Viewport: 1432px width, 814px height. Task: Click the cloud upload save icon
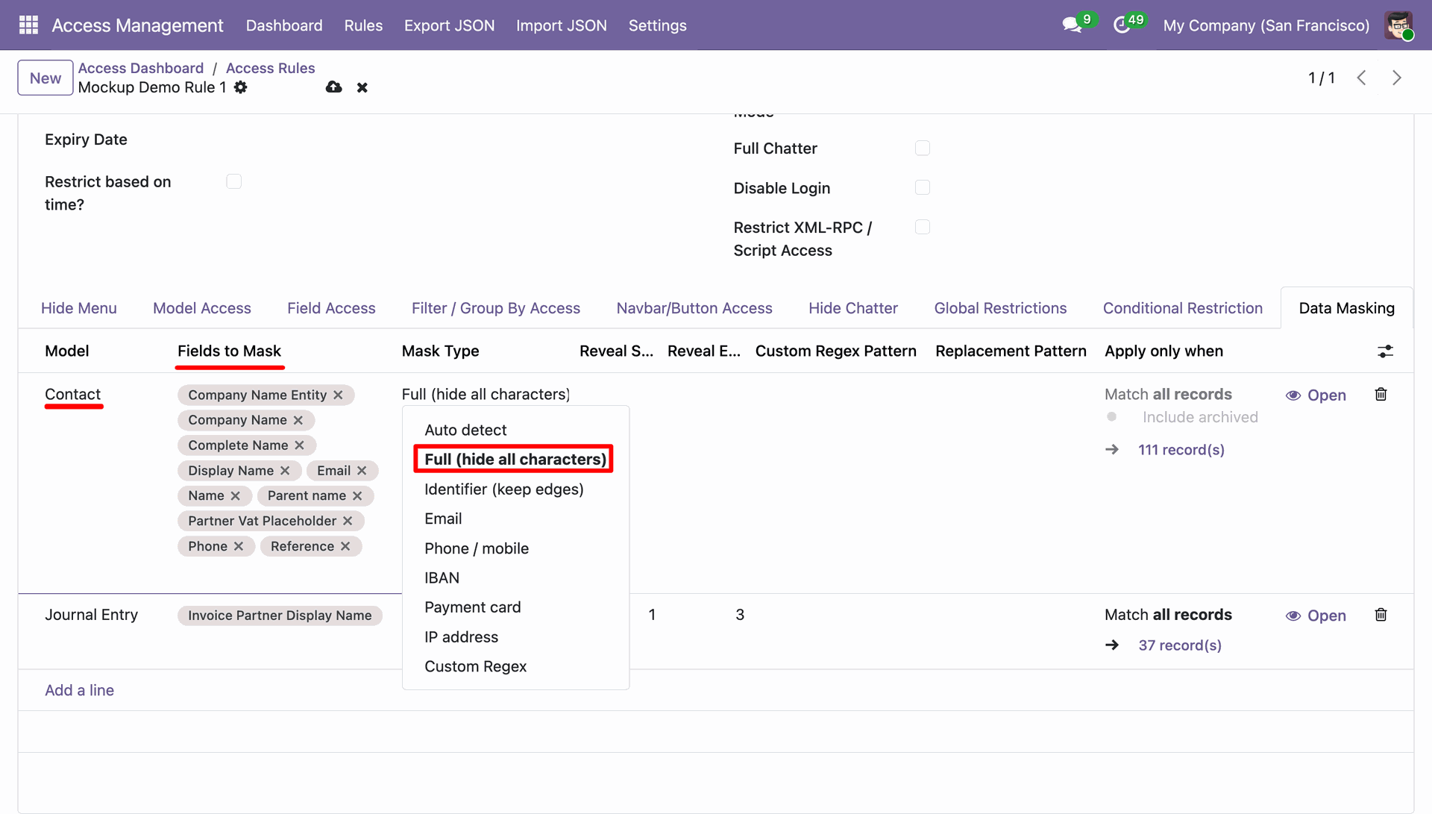point(334,87)
